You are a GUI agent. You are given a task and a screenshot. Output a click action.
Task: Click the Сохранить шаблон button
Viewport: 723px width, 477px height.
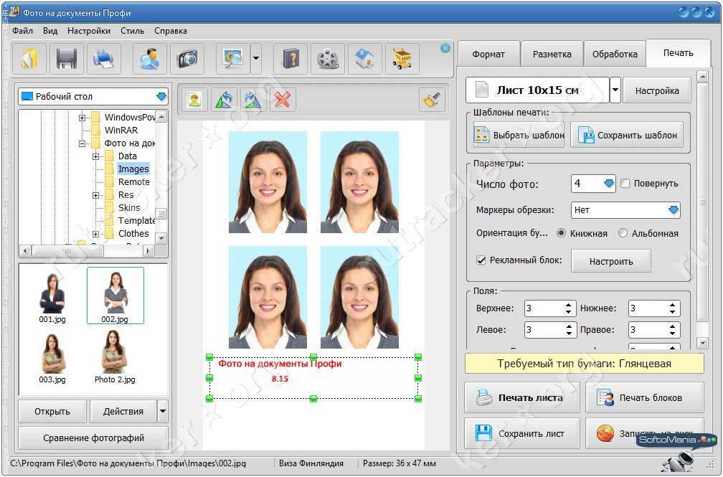point(627,135)
